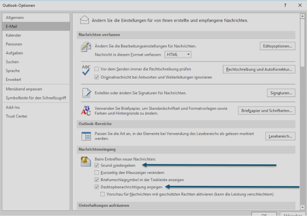Click the reading pane layout icon
307x216 pixels.
pos(86,136)
